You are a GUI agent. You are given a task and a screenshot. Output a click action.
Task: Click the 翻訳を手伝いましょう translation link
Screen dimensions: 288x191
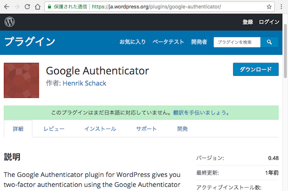(x=201, y=112)
